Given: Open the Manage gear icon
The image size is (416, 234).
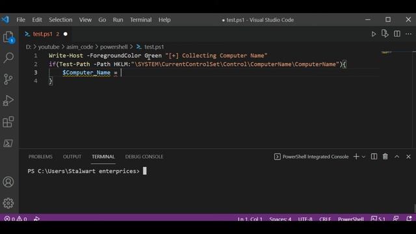Looking at the screenshot, I should [x=8, y=203].
